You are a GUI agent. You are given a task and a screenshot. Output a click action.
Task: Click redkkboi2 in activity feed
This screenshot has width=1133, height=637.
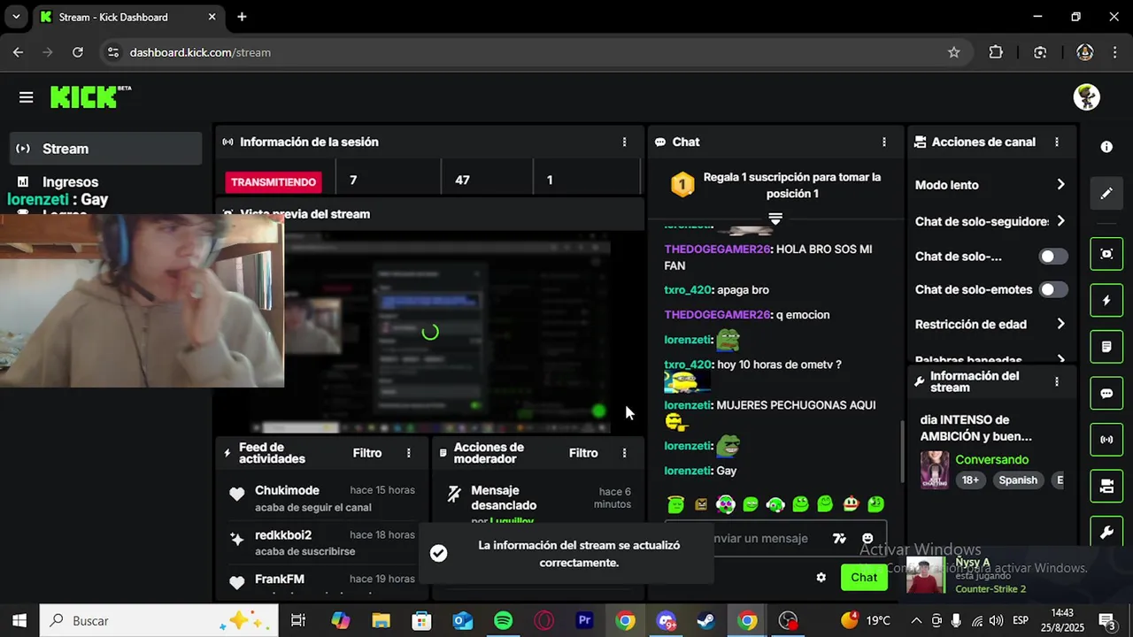coord(283,535)
